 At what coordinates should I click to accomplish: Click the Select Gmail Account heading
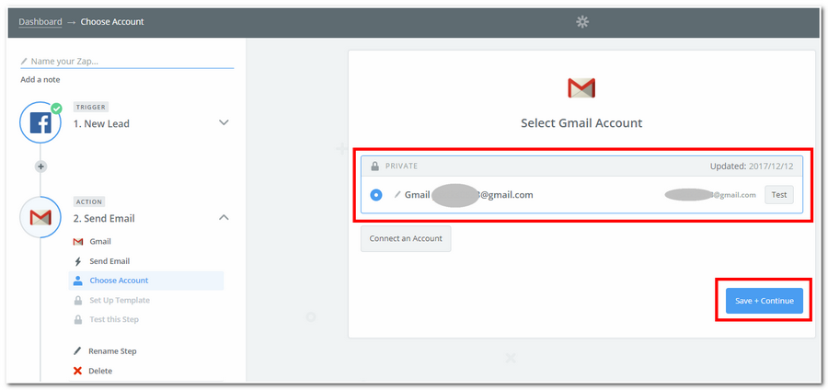pyautogui.click(x=581, y=123)
